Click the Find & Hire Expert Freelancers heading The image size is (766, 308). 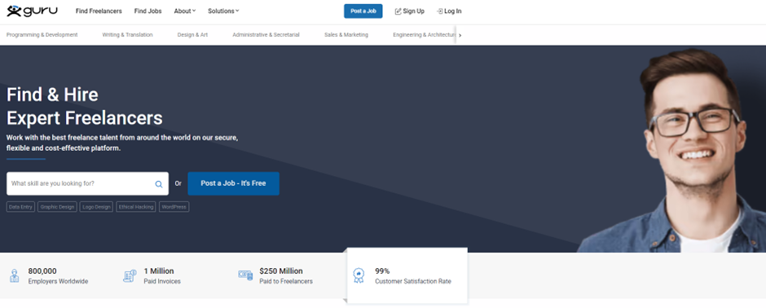point(85,107)
